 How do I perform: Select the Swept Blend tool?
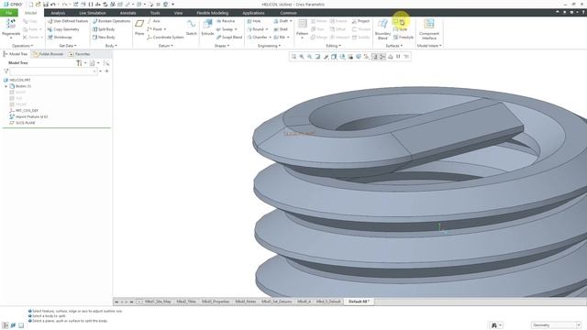[229, 37]
